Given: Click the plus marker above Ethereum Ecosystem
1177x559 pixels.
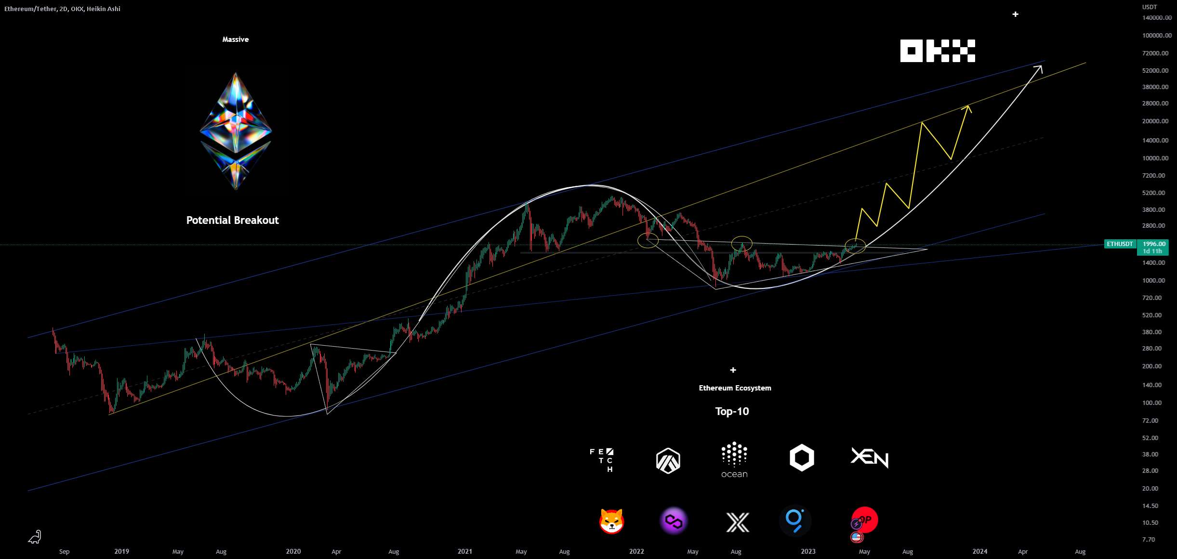Looking at the screenshot, I should tap(733, 370).
